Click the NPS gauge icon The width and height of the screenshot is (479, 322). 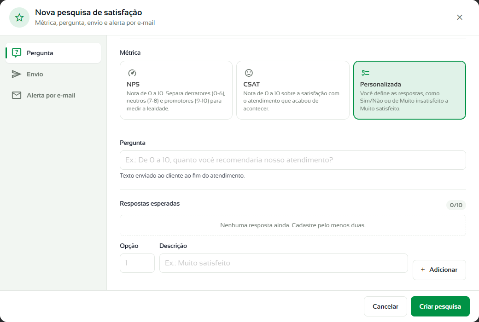tap(132, 73)
